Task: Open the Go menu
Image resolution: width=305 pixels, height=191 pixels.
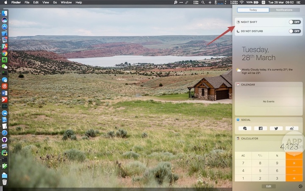Action: (x=55, y=3)
